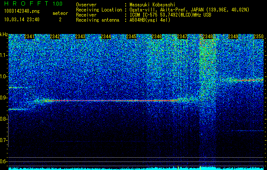The image size is (267, 170).
Task: Click the 1.1 frequency axis label
Action: (3, 55)
